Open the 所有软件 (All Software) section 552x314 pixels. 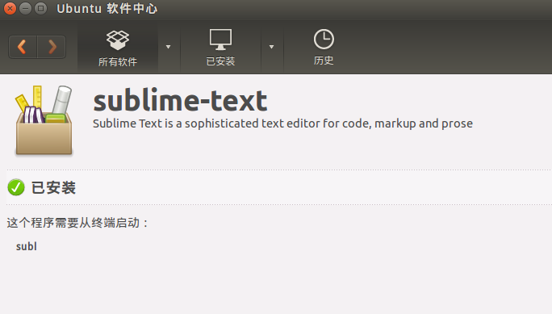coord(118,47)
